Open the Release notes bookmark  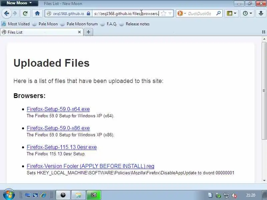point(135,24)
